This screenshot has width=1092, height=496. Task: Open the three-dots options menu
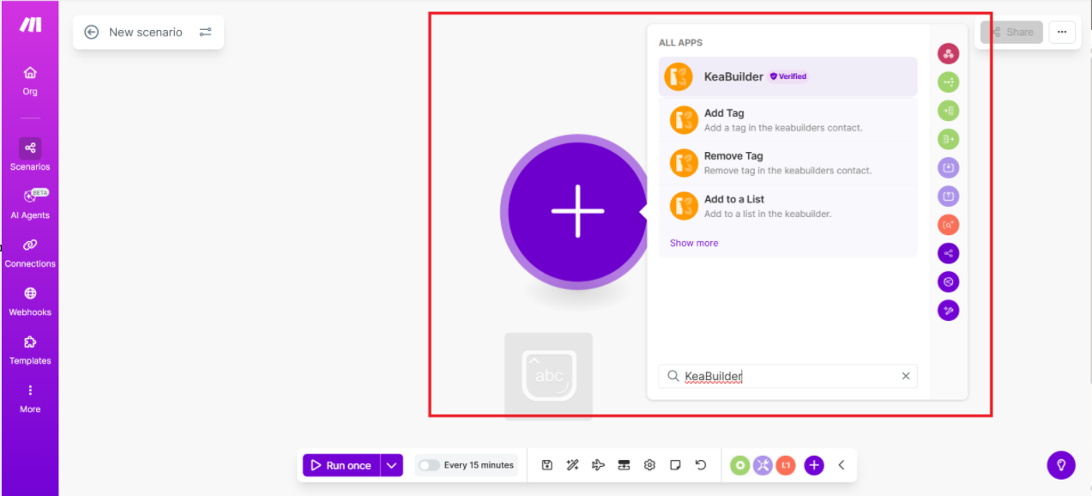(1061, 32)
